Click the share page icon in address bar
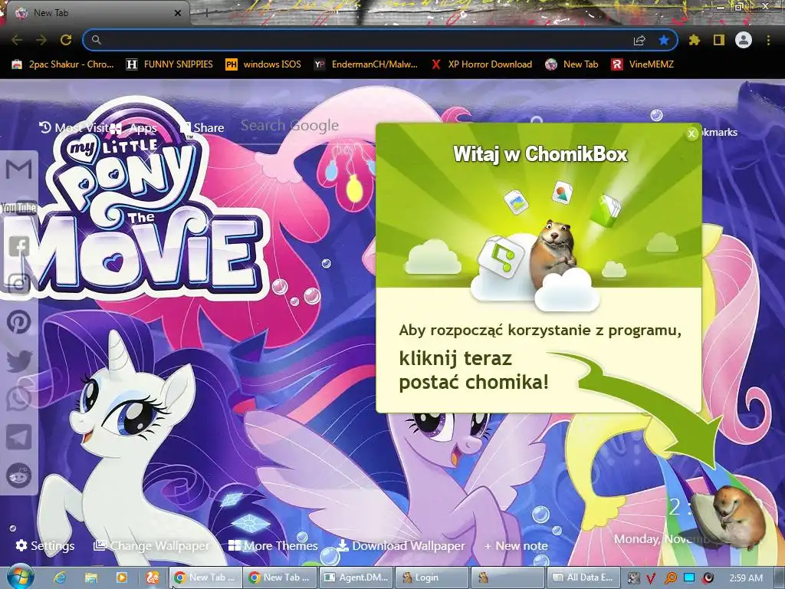The width and height of the screenshot is (785, 589). (x=639, y=40)
